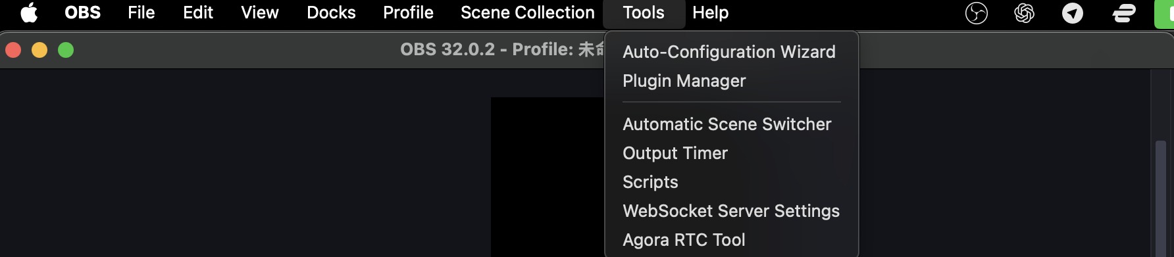Open the Edit menu
Viewport: 1174px width, 257px height.
(x=198, y=12)
